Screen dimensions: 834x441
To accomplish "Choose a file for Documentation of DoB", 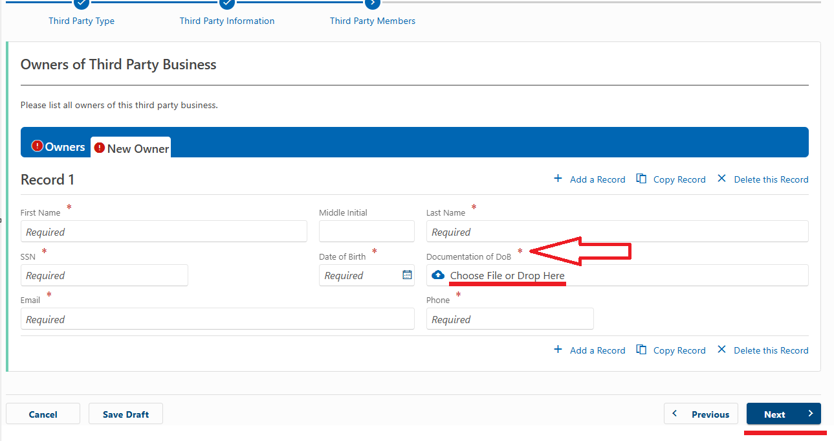I will pos(507,276).
